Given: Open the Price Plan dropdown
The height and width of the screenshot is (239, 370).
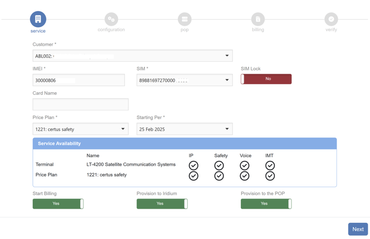Looking at the screenshot, I should click(80, 129).
